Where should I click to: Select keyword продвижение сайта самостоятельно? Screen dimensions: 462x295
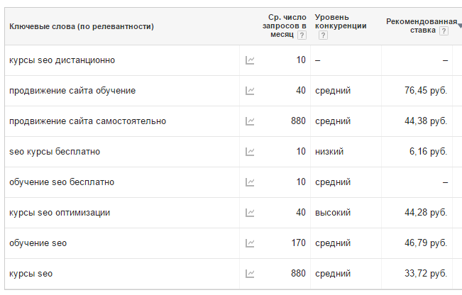tap(87, 121)
